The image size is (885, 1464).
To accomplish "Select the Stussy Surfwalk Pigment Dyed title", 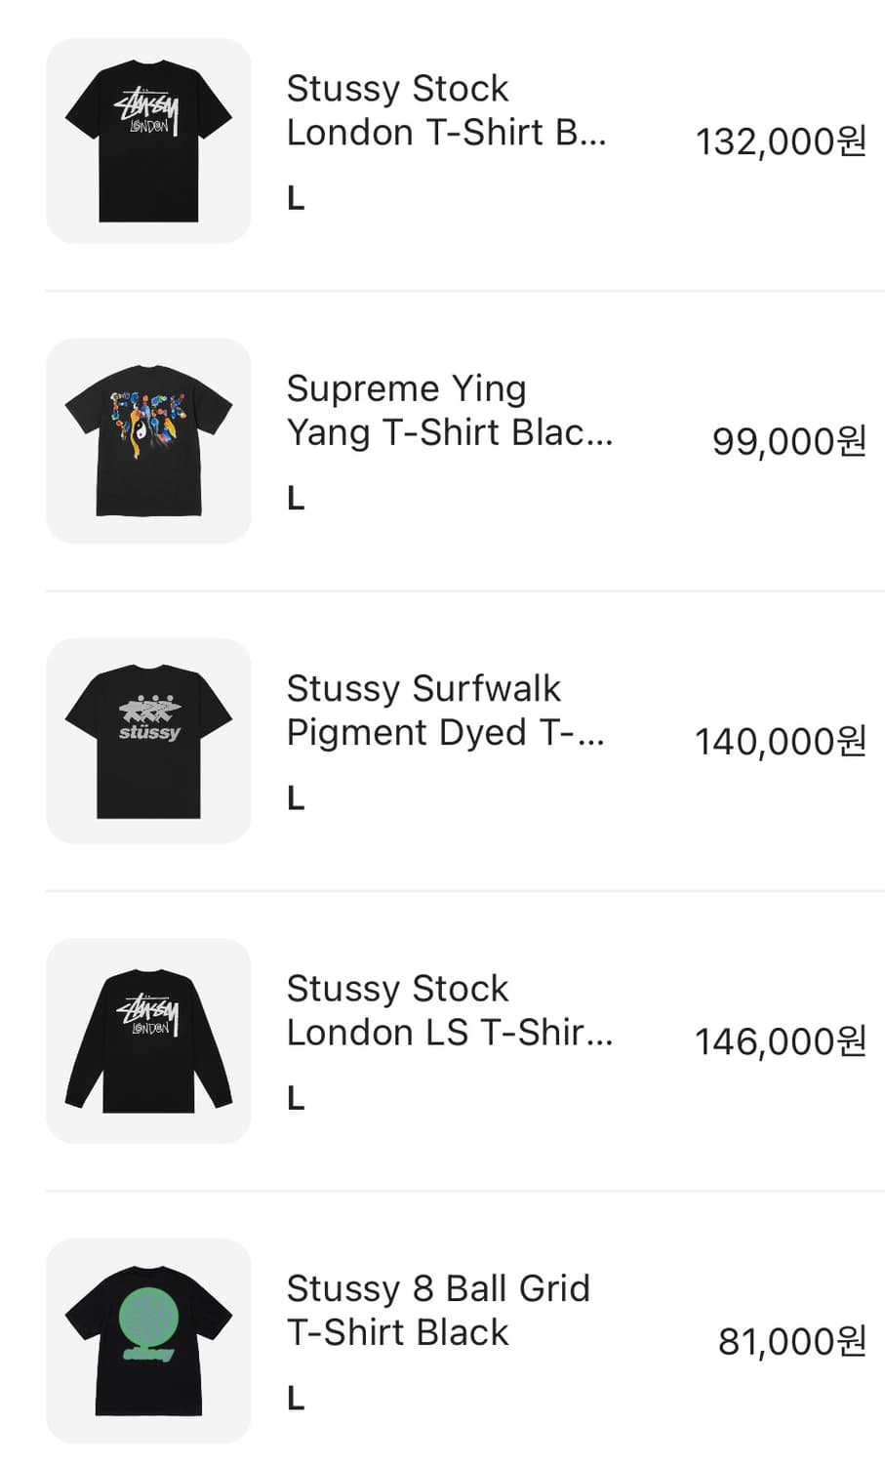I will (446, 710).
